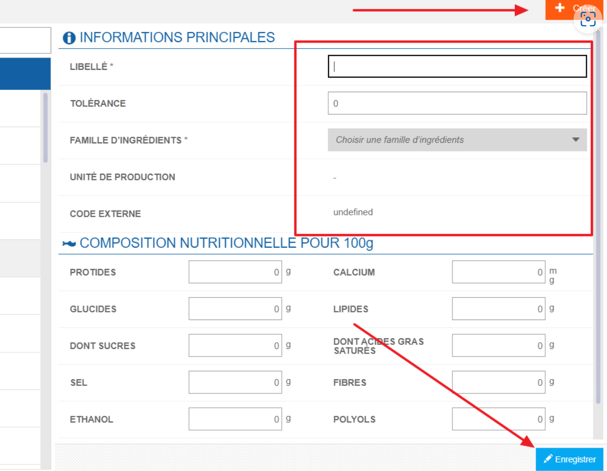The height and width of the screenshot is (471, 607).
Task: Click the left list panel scrollbar
Action: (x=46, y=128)
